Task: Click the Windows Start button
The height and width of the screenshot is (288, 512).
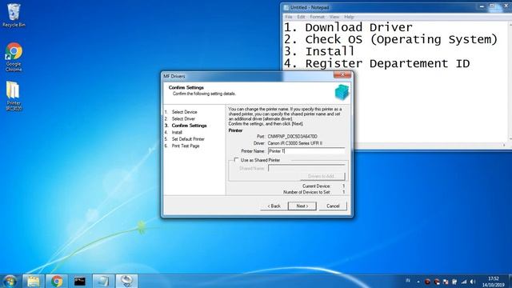Action: [x=10, y=281]
